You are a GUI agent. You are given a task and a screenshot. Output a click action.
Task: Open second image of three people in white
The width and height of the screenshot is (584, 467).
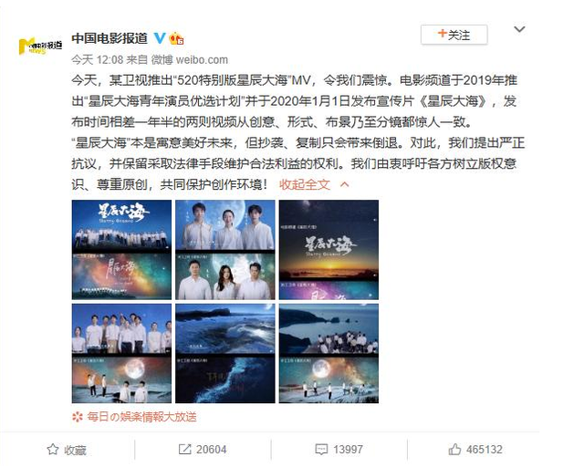click(225, 250)
